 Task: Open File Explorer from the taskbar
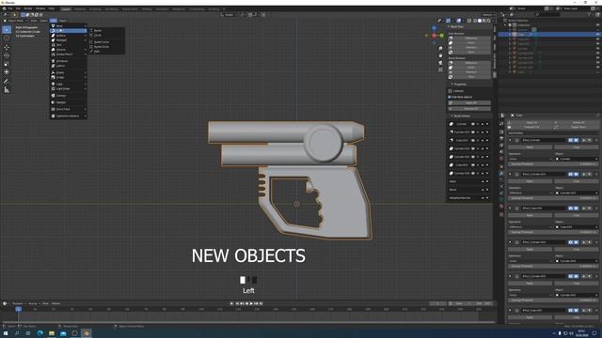(52, 333)
